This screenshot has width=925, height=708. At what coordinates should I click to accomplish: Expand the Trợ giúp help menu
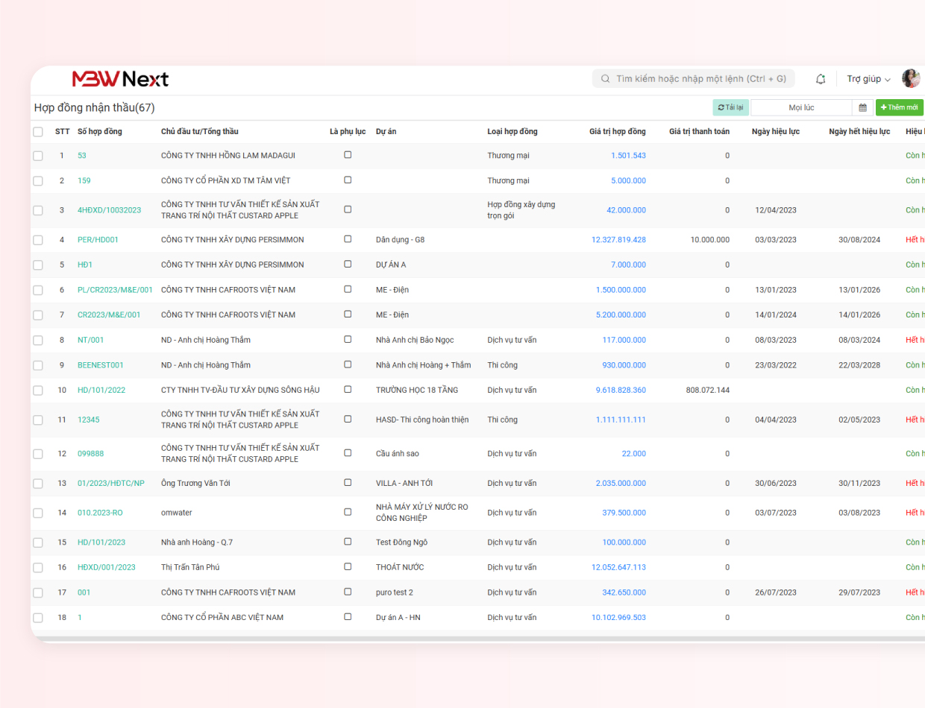point(868,79)
